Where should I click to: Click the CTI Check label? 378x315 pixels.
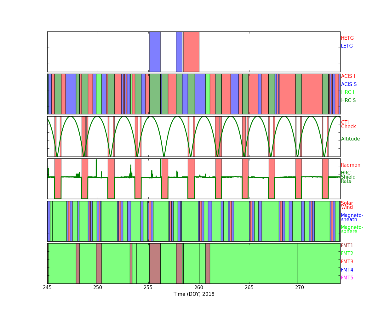pyautogui.click(x=348, y=125)
